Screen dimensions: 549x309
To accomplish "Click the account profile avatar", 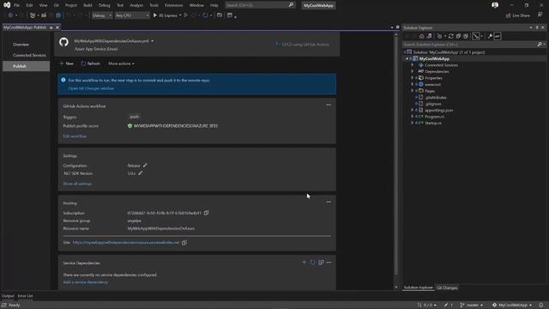I will [x=495, y=5].
